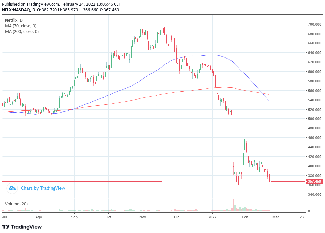The height and width of the screenshot is (233, 325).
Task: Click the 420.000 price axis label
Action: click(x=315, y=157)
